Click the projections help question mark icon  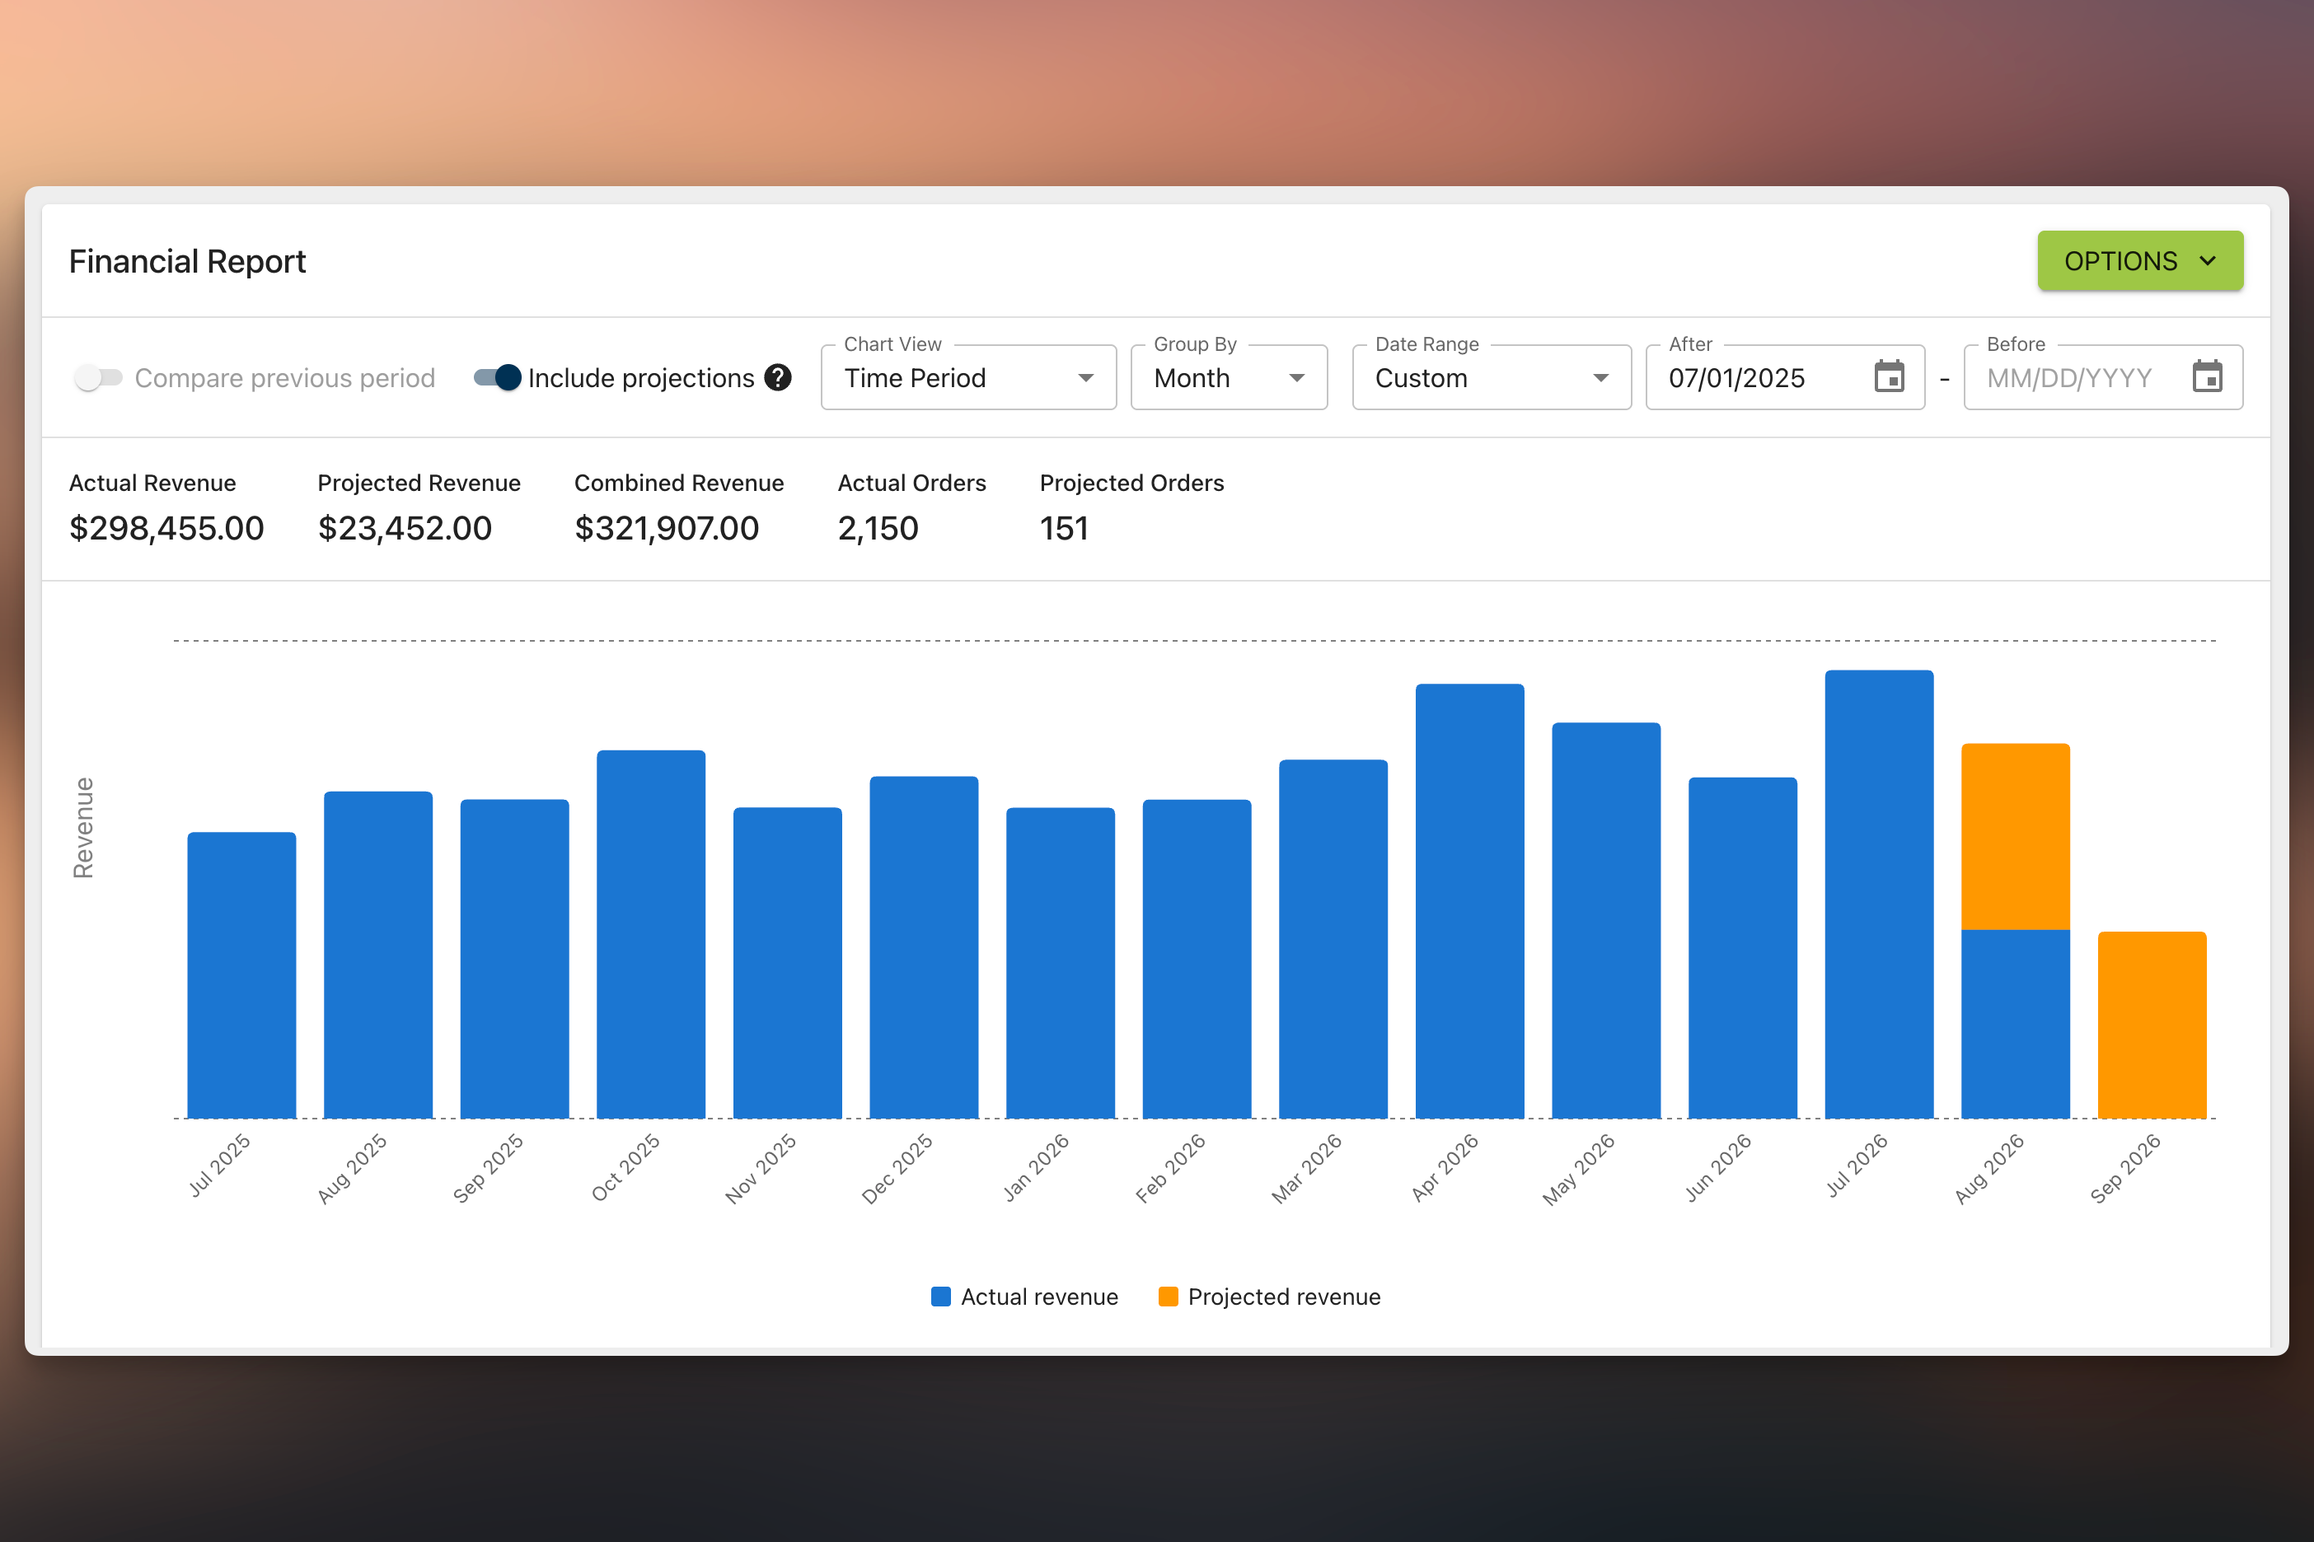point(778,377)
